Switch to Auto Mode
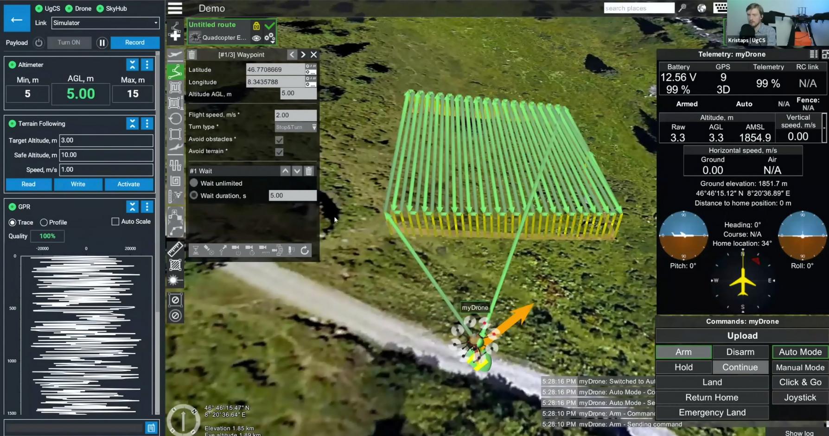Image resolution: width=829 pixels, height=436 pixels. (x=800, y=352)
